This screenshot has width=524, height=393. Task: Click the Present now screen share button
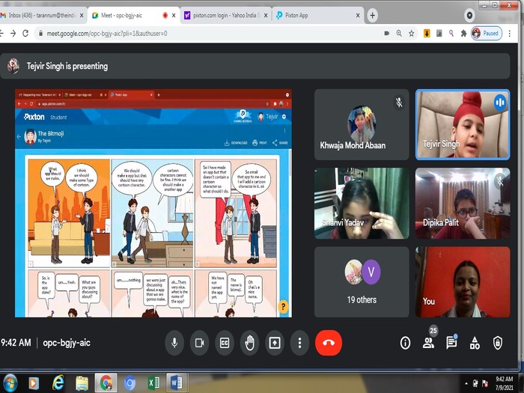coord(275,343)
